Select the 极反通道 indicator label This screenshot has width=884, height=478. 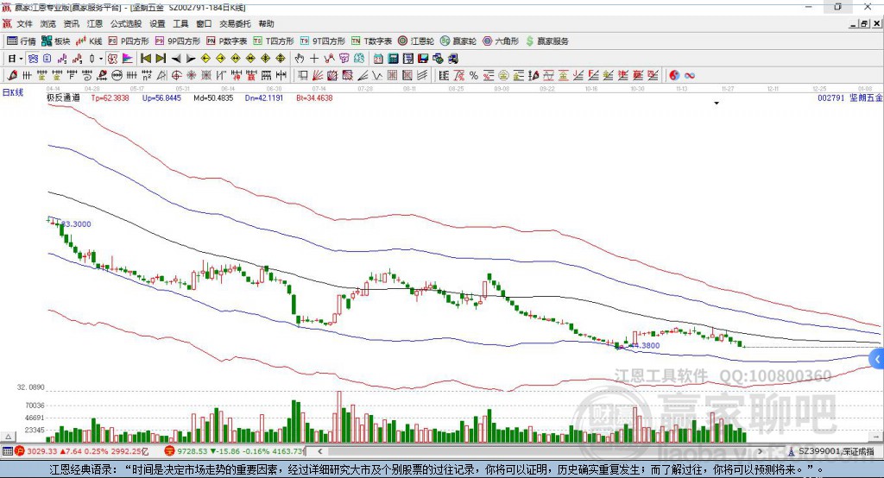coord(63,97)
